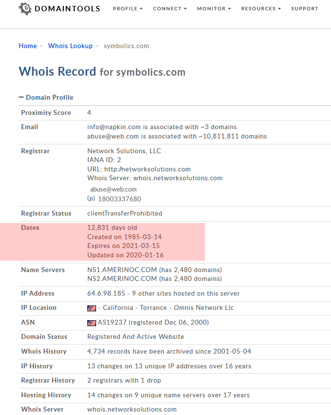Select abuse@web.com associated domains line
Viewport: 331px width, 415px height.
(177, 137)
